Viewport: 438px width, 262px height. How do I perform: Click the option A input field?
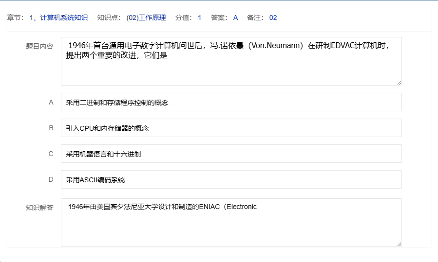point(231,102)
